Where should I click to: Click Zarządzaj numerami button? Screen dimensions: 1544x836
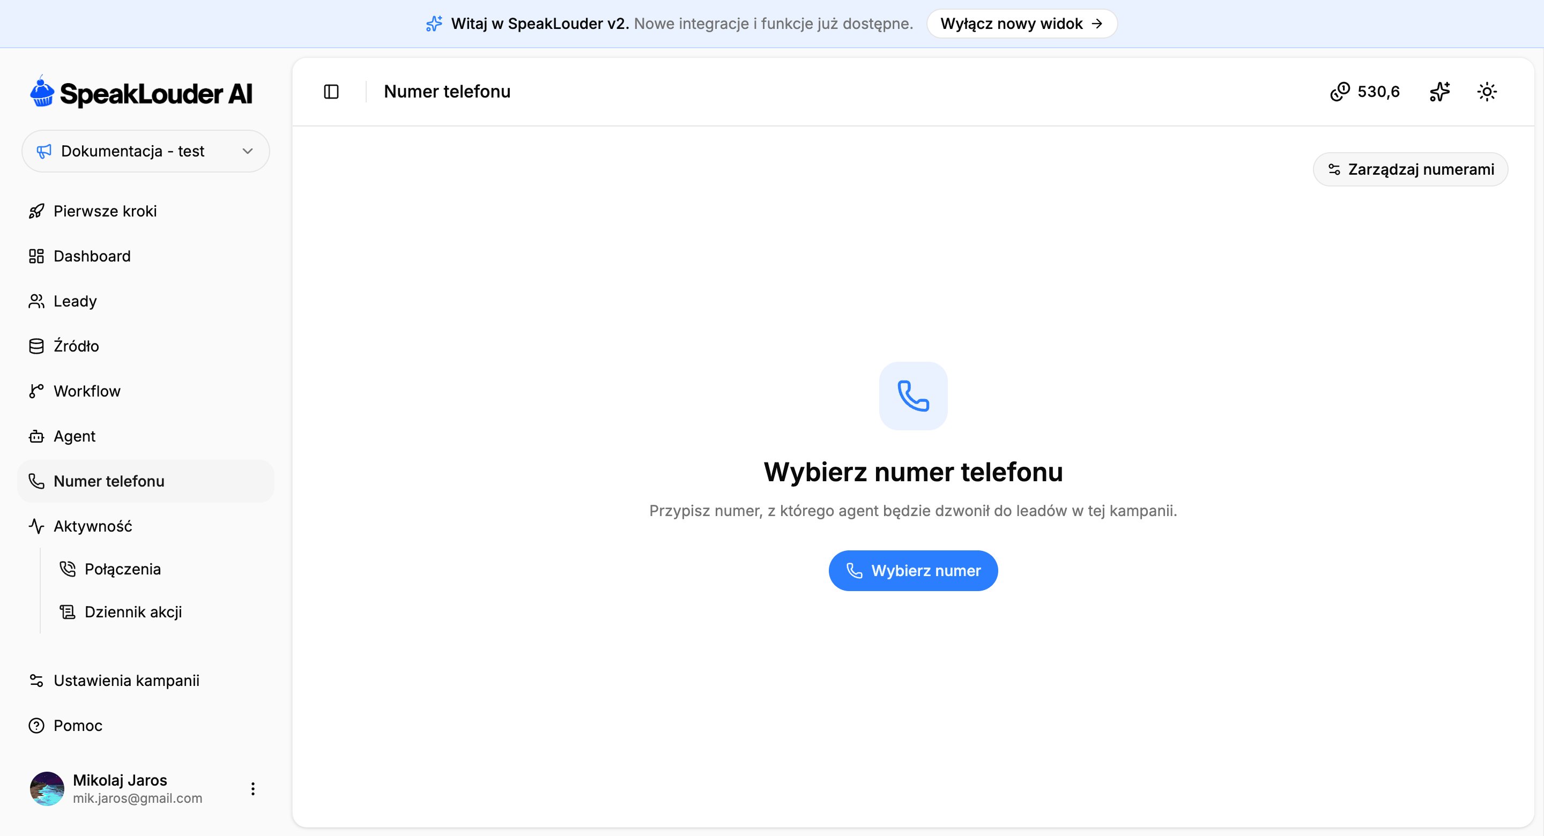point(1411,169)
